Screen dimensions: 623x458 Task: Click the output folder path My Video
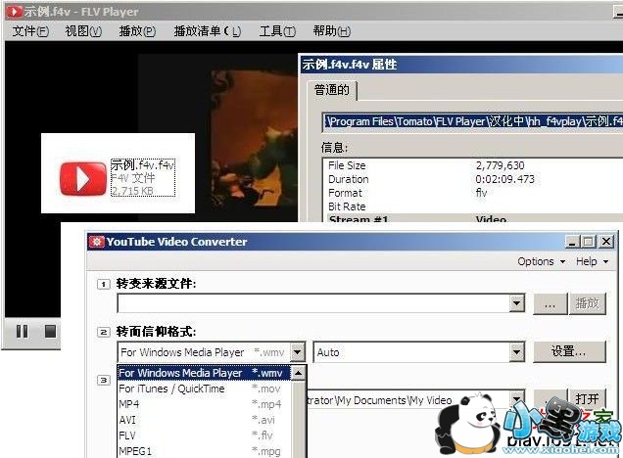379,400
